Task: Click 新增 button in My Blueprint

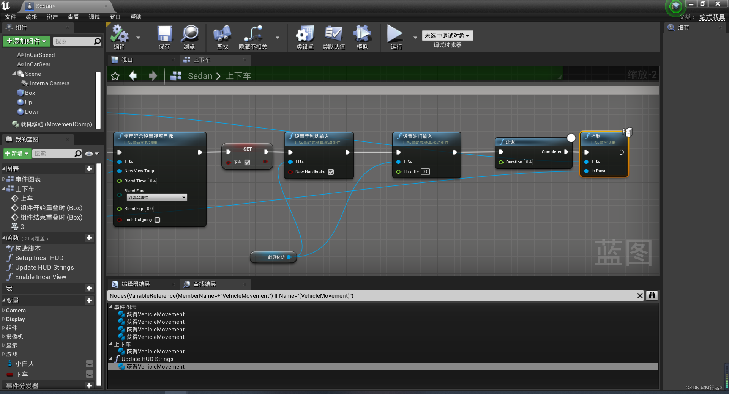Action: 17,154
